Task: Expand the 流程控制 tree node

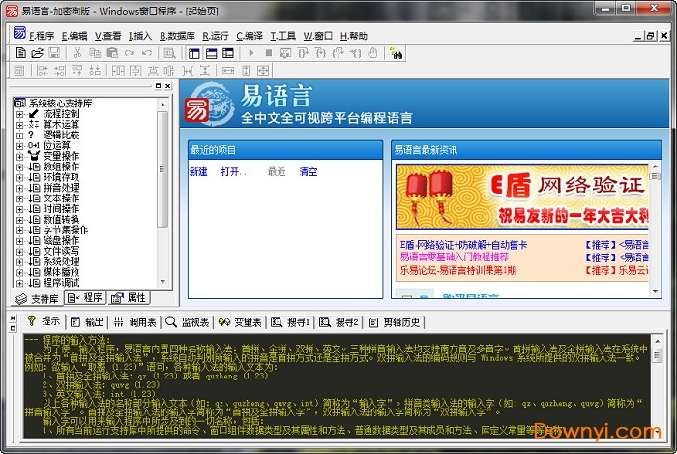Action: pyautogui.click(x=19, y=113)
